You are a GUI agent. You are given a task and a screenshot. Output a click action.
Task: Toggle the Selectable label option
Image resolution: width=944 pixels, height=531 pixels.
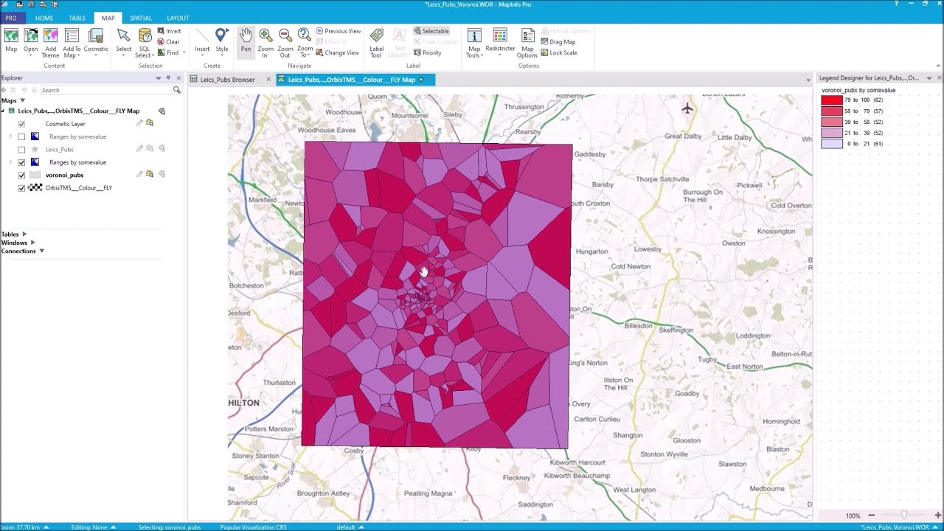pos(431,31)
